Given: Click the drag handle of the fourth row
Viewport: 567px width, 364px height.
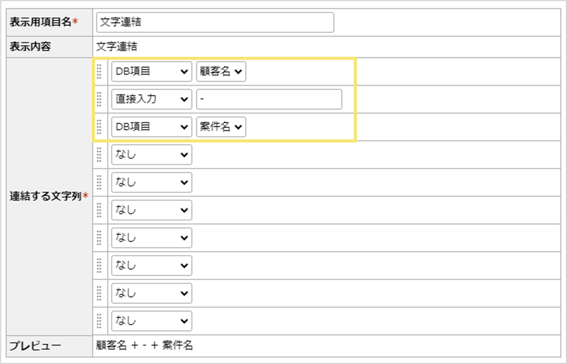Looking at the screenshot, I should point(99,154).
